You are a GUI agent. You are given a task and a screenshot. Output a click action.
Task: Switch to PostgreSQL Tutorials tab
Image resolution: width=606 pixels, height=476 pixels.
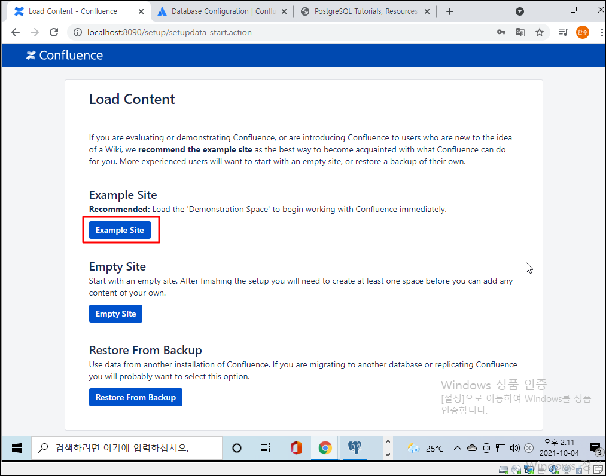(366, 11)
